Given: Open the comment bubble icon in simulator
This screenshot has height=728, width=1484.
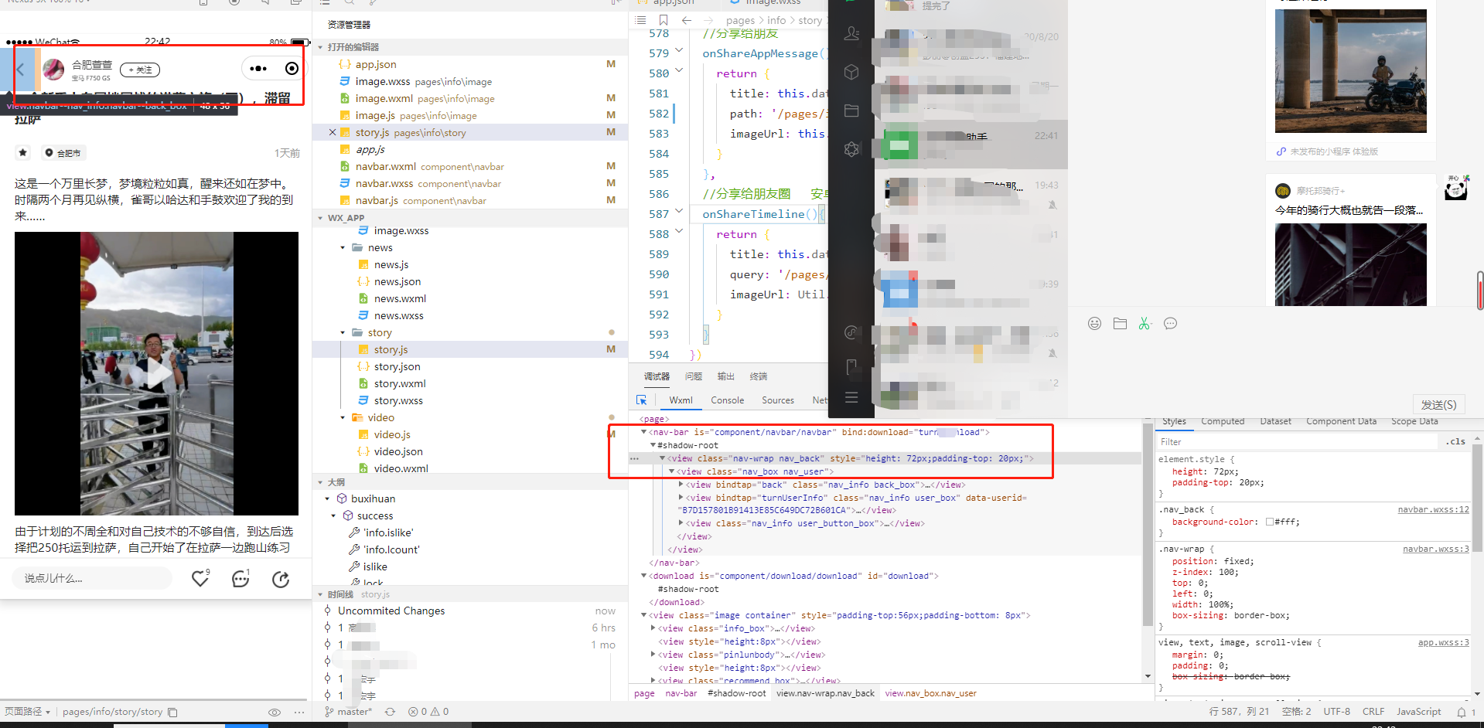Looking at the screenshot, I should pyautogui.click(x=241, y=578).
